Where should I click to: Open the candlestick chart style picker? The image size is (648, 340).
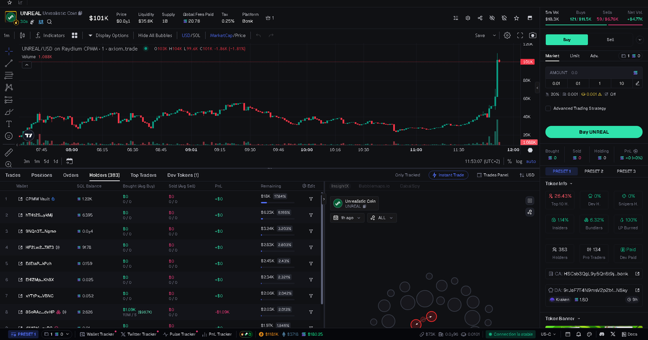(22, 35)
